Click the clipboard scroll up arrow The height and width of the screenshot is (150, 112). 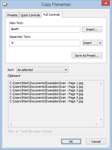[101, 83]
